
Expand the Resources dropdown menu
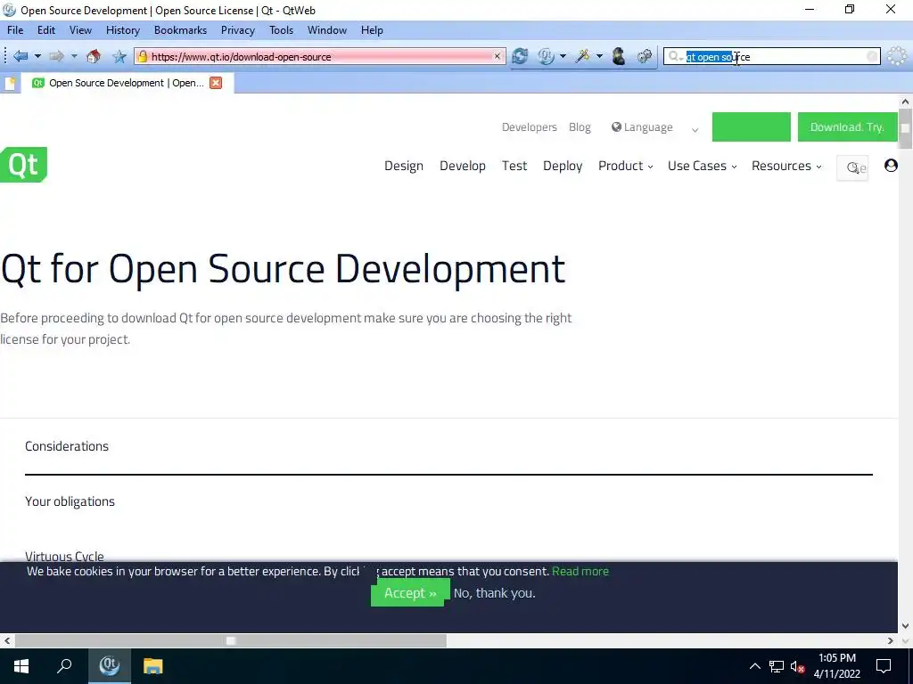pyautogui.click(x=786, y=166)
